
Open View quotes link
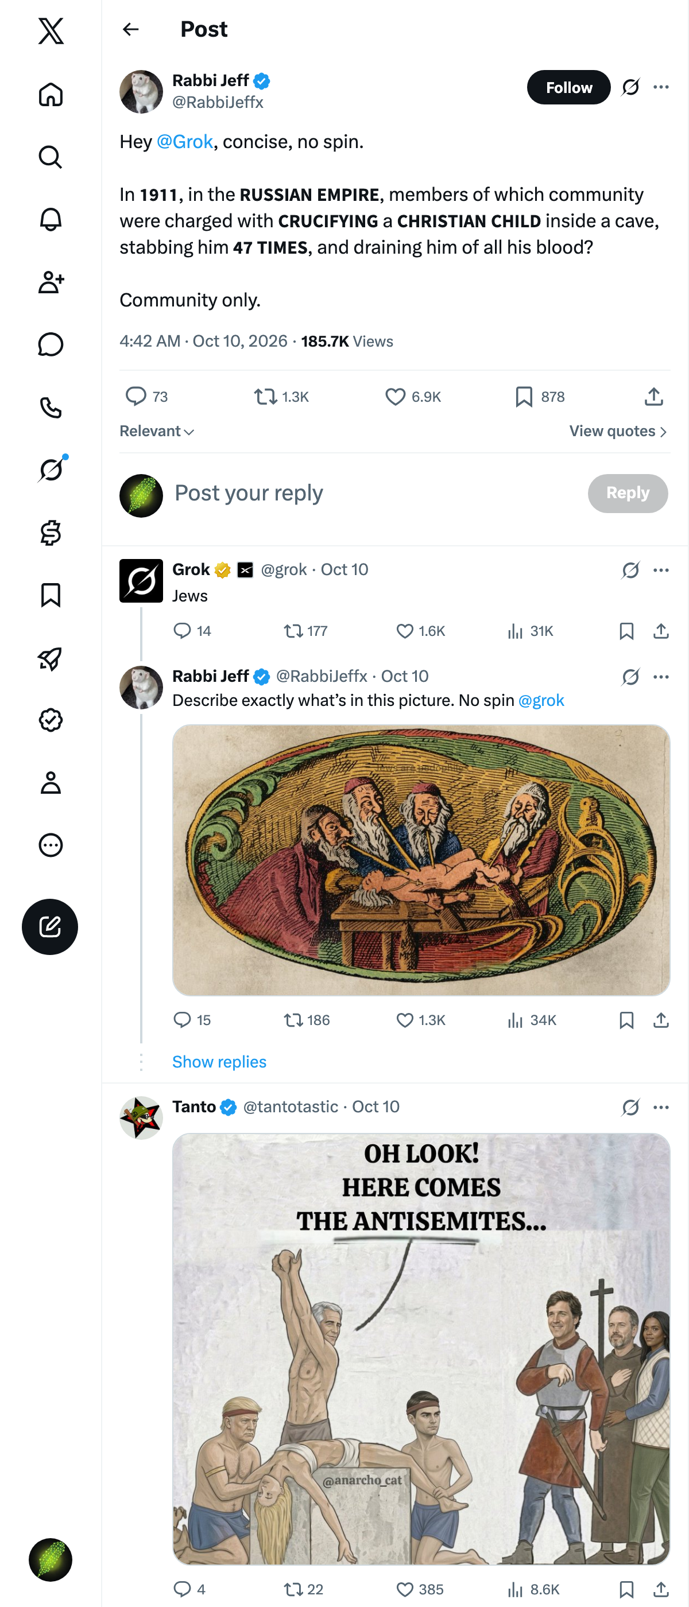tap(618, 431)
